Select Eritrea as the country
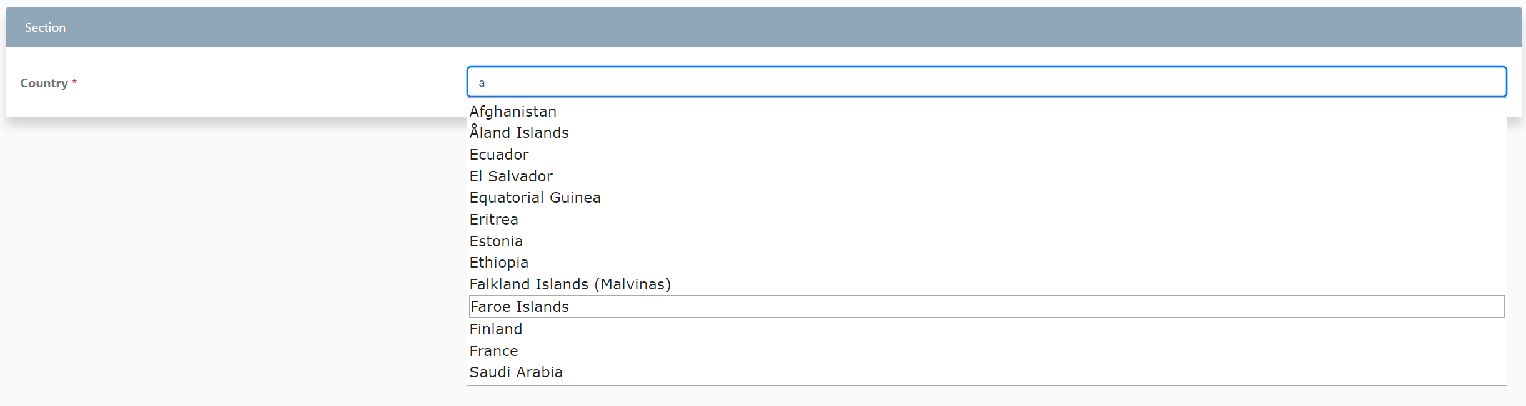1526x406 pixels. pyautogui.click(x=493, y=220)
